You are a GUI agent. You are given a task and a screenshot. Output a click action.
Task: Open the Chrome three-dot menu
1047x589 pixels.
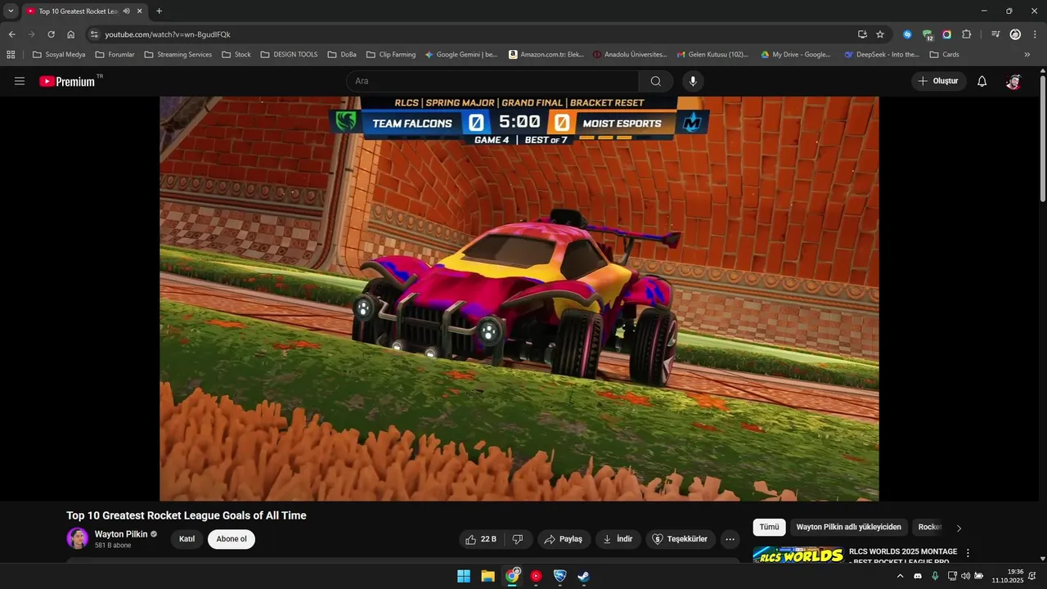coord(1034,34)
